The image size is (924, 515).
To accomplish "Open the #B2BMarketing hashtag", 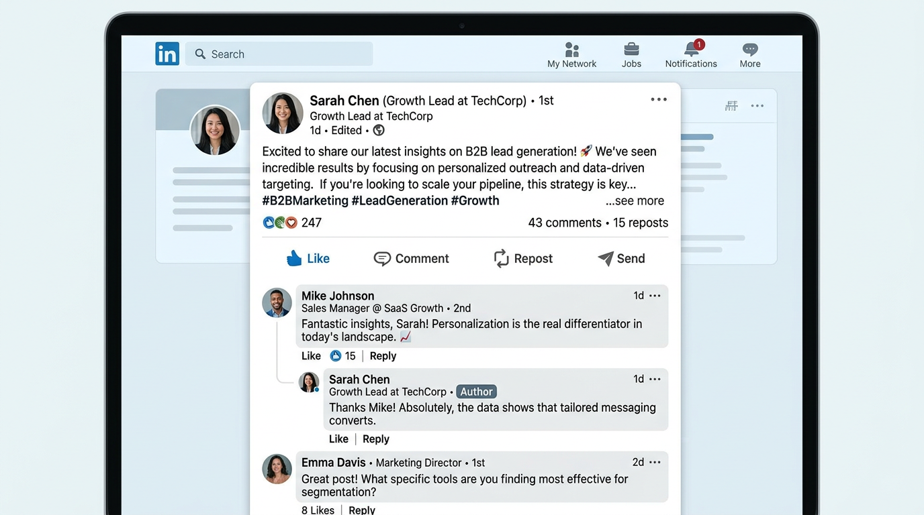I will pos(306,201).
